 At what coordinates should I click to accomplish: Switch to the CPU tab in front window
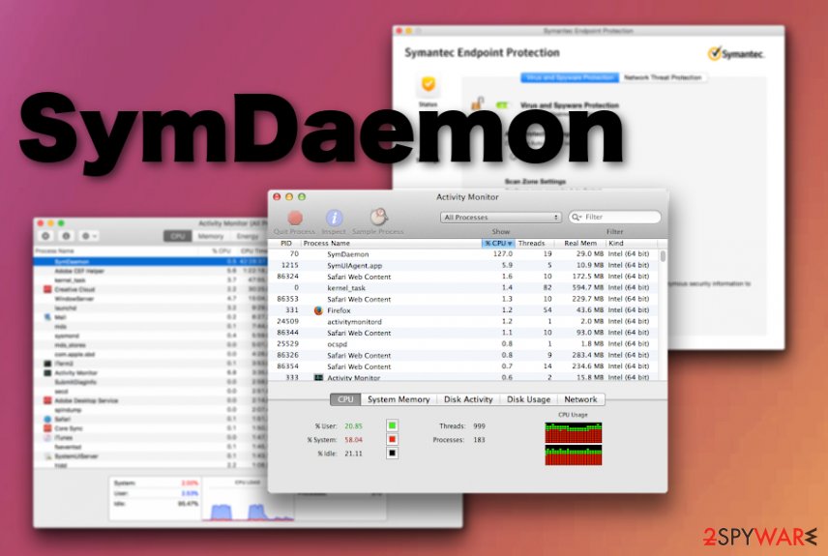pyautogui.click(x=345, y=399)
